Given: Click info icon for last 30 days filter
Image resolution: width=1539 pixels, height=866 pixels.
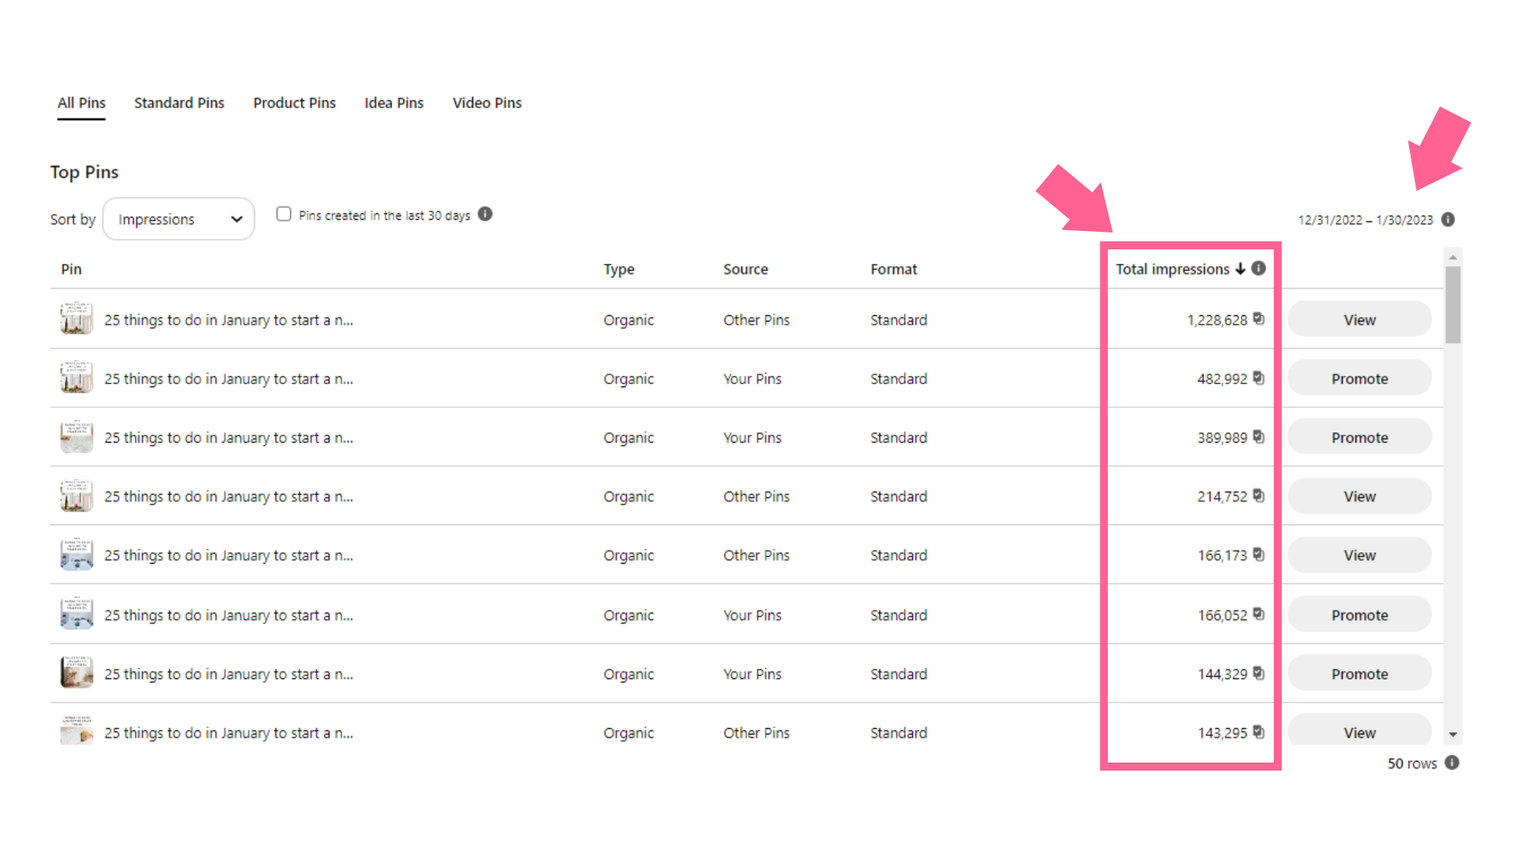Looking at the screenshot, I should [485, 214].
